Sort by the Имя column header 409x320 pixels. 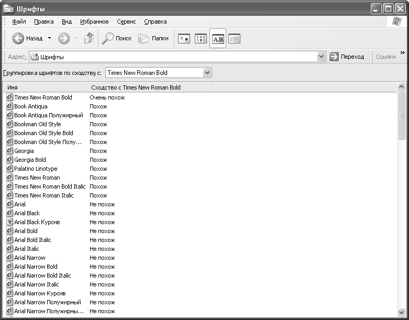(45, 87)
